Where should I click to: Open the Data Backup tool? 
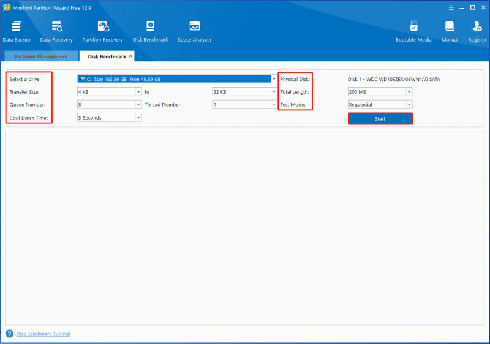point(17,32)
